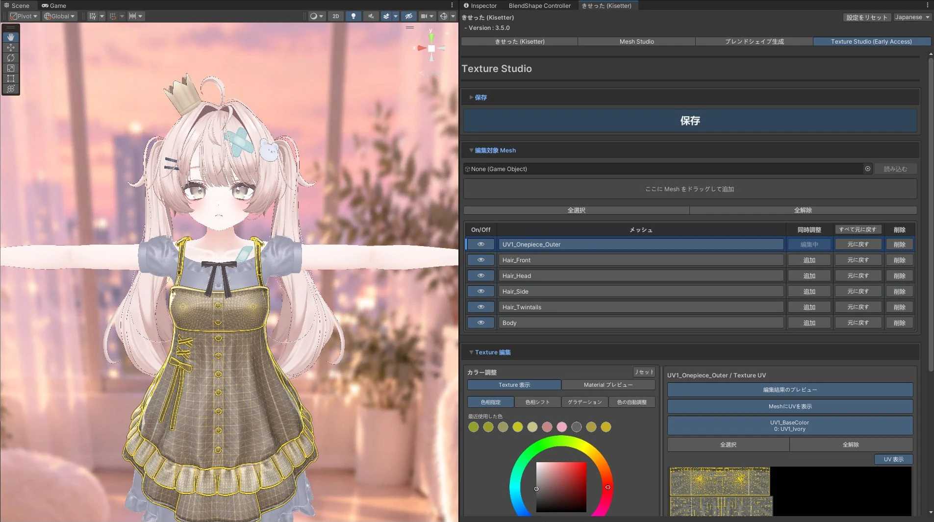Select the Scale tool

pos(11,68)
